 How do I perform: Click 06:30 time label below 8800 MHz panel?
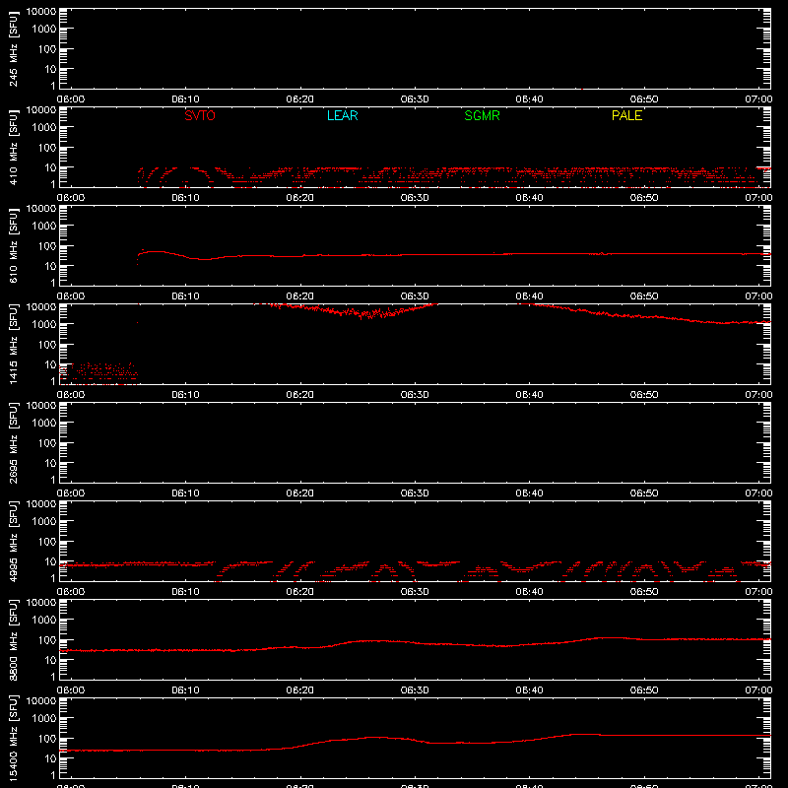tap(415, 690)
